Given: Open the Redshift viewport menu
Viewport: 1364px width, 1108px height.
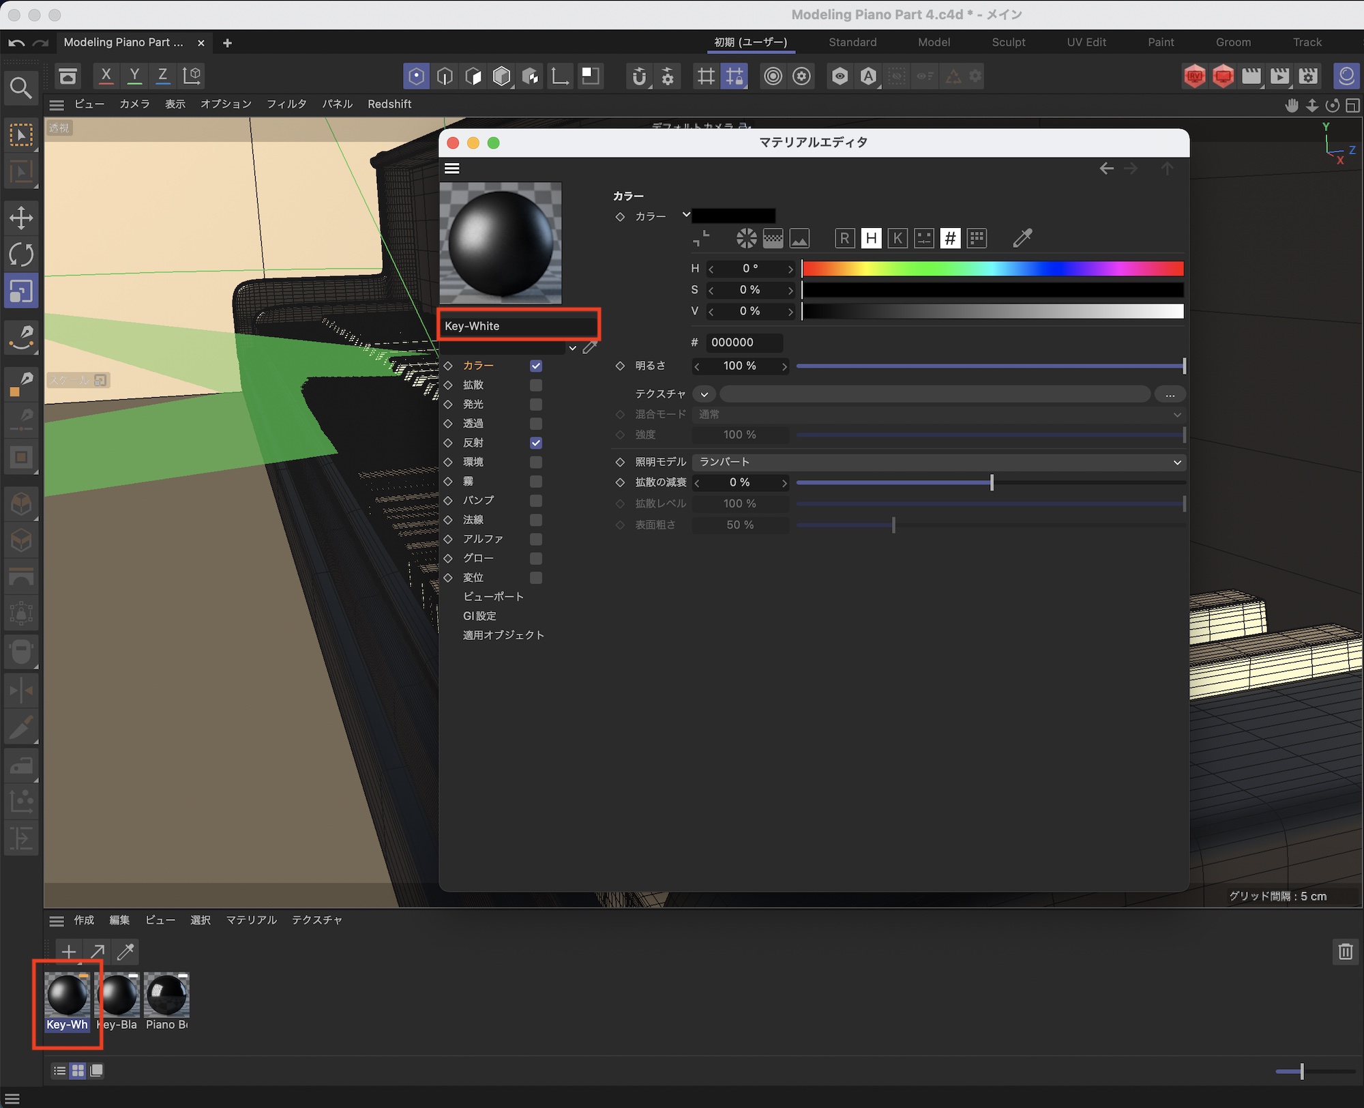Looking at the screenshot, I should pos(389,104).
